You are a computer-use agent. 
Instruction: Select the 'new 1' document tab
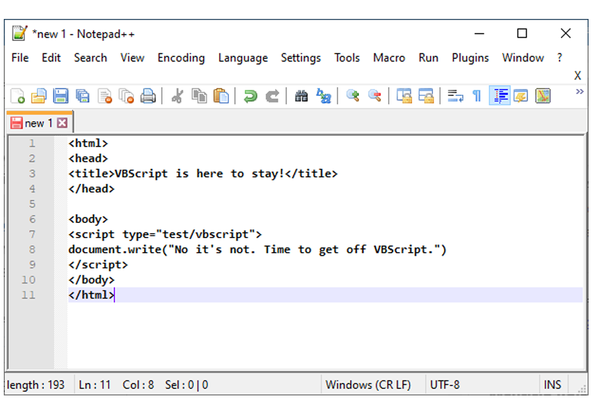(38, 123)
